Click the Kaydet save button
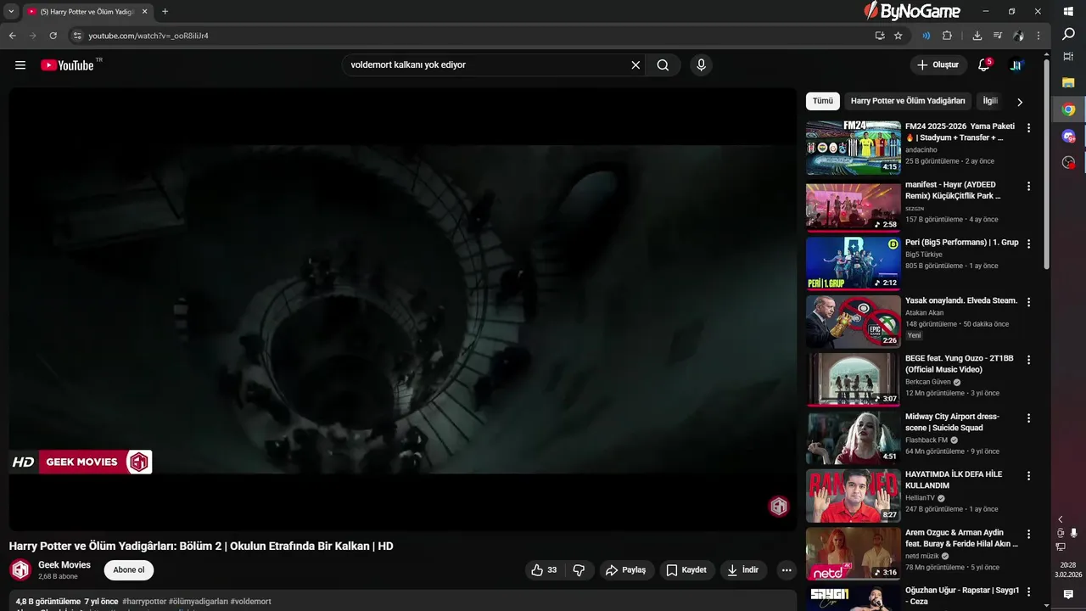Screen dimensions: 1086x611 686,570
